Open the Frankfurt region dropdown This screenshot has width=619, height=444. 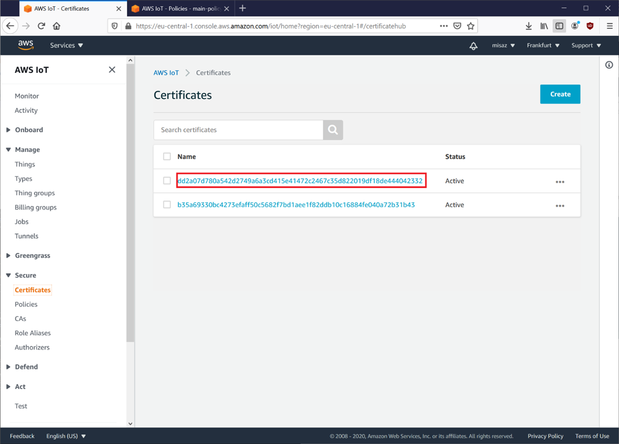tap(543, 46)
